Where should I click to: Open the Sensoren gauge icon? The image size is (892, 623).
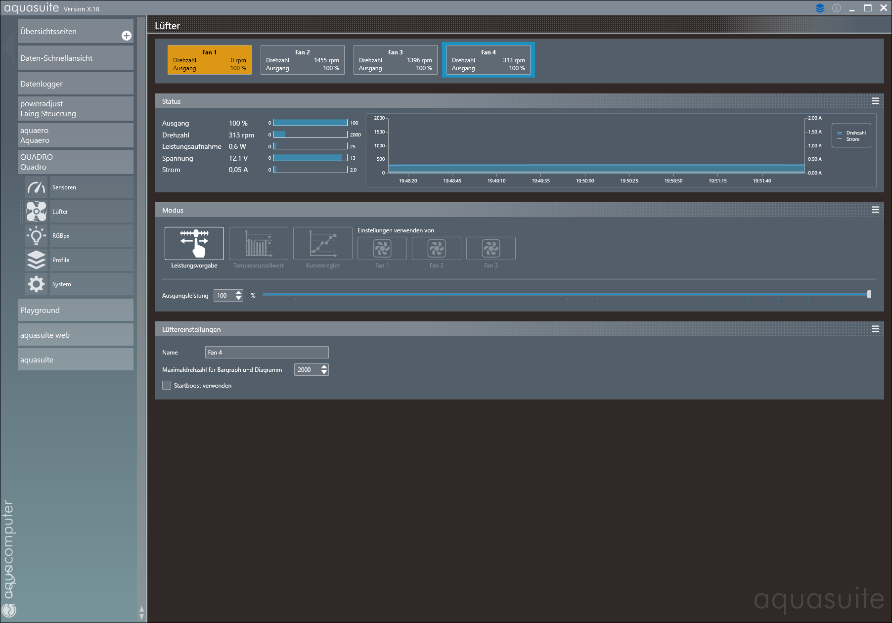(x=36, y=187)
